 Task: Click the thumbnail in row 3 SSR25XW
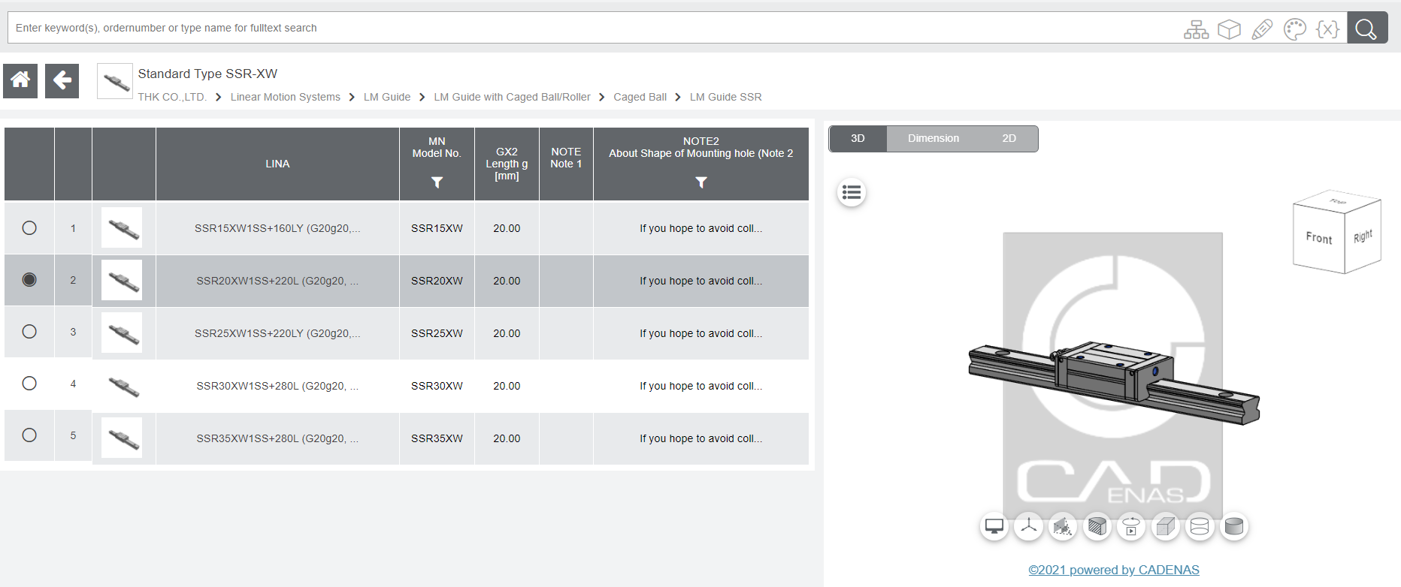coord(122,333)
